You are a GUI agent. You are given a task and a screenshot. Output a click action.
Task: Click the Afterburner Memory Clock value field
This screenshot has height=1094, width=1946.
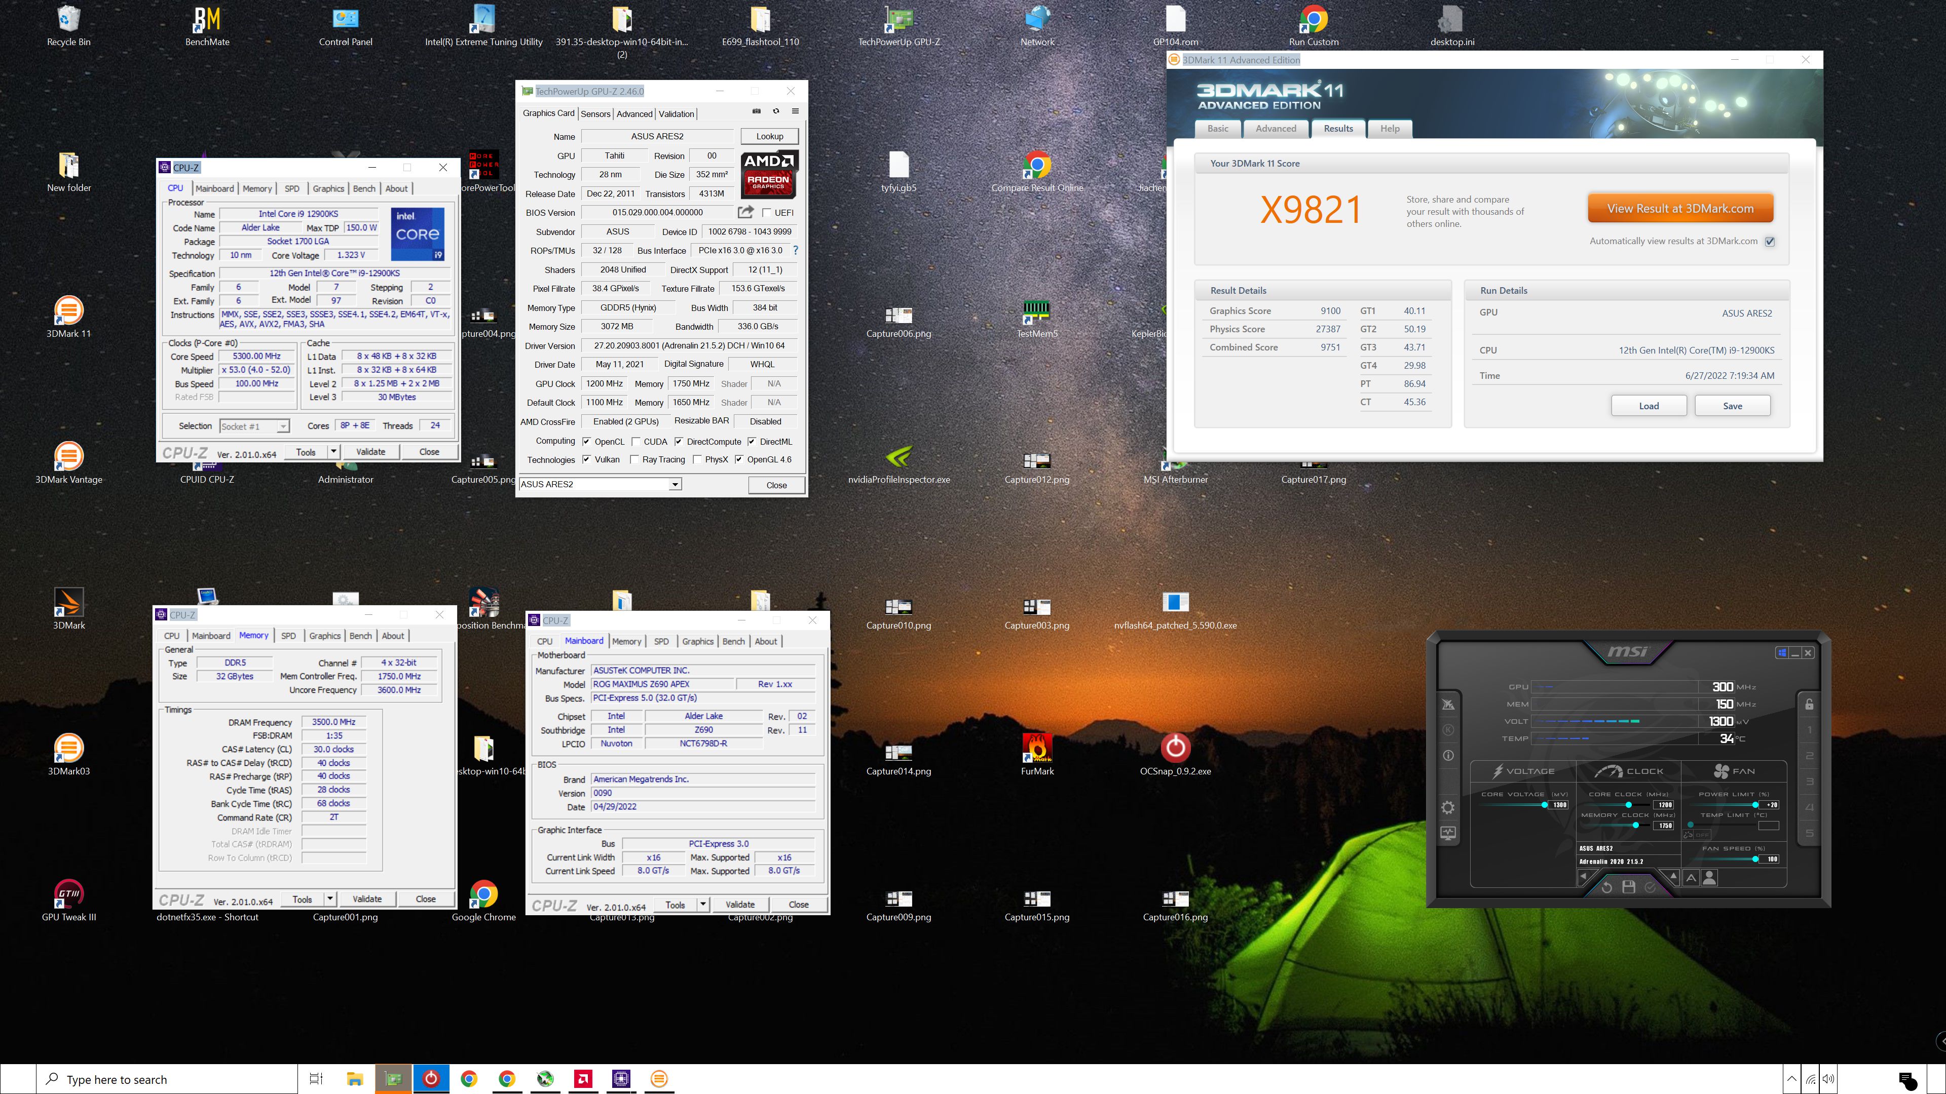tap(1663, 825)
